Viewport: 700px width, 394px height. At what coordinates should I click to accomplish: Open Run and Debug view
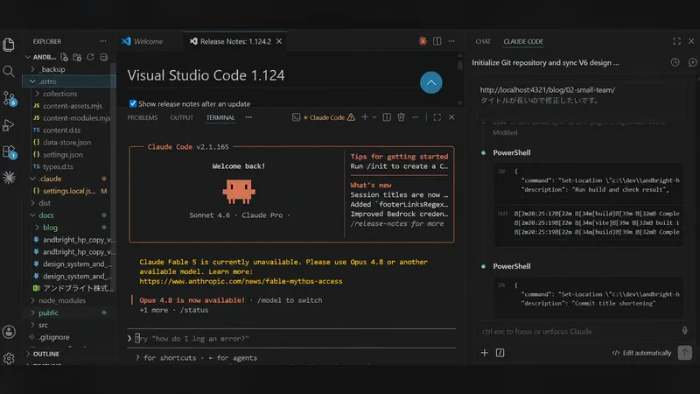coord(9,125)
